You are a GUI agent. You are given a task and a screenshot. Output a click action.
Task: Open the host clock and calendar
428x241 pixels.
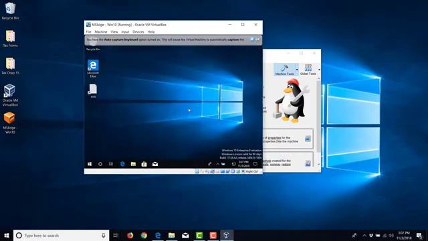pyautogui.click(x=404, y=235)
